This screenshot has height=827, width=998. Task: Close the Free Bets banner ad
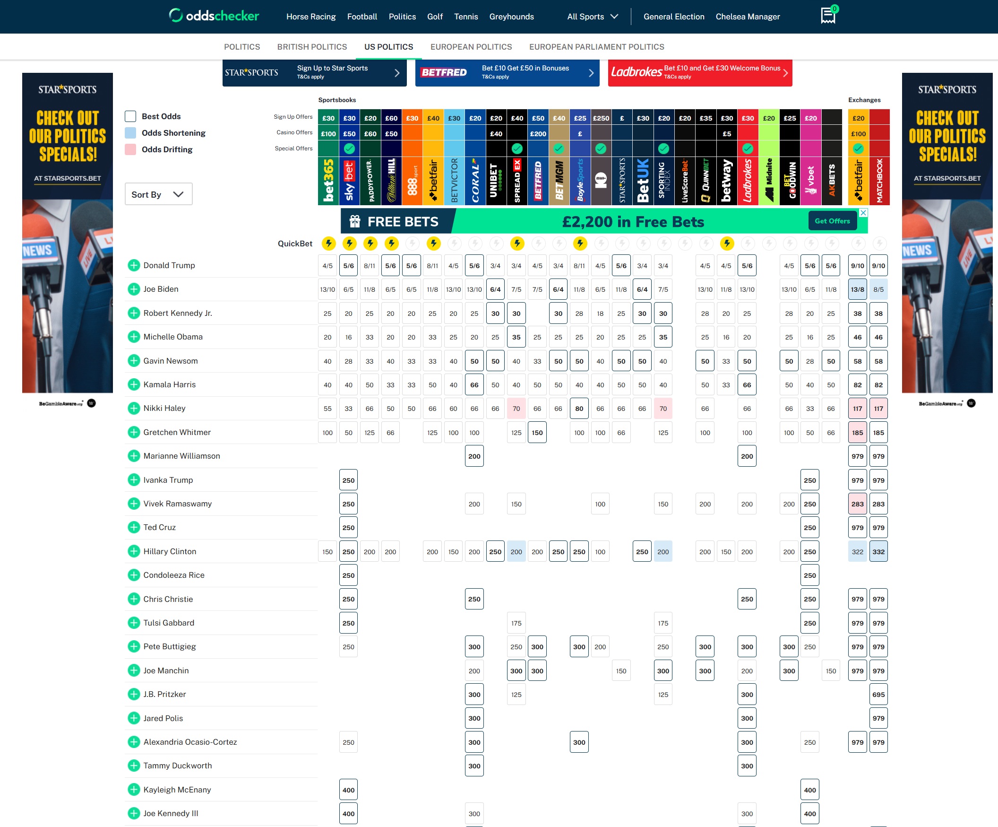863,213
